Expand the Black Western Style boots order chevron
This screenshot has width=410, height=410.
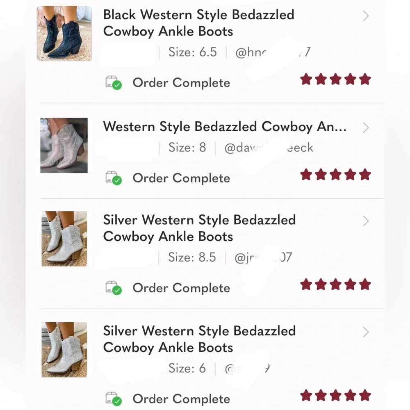coord(366,16)
